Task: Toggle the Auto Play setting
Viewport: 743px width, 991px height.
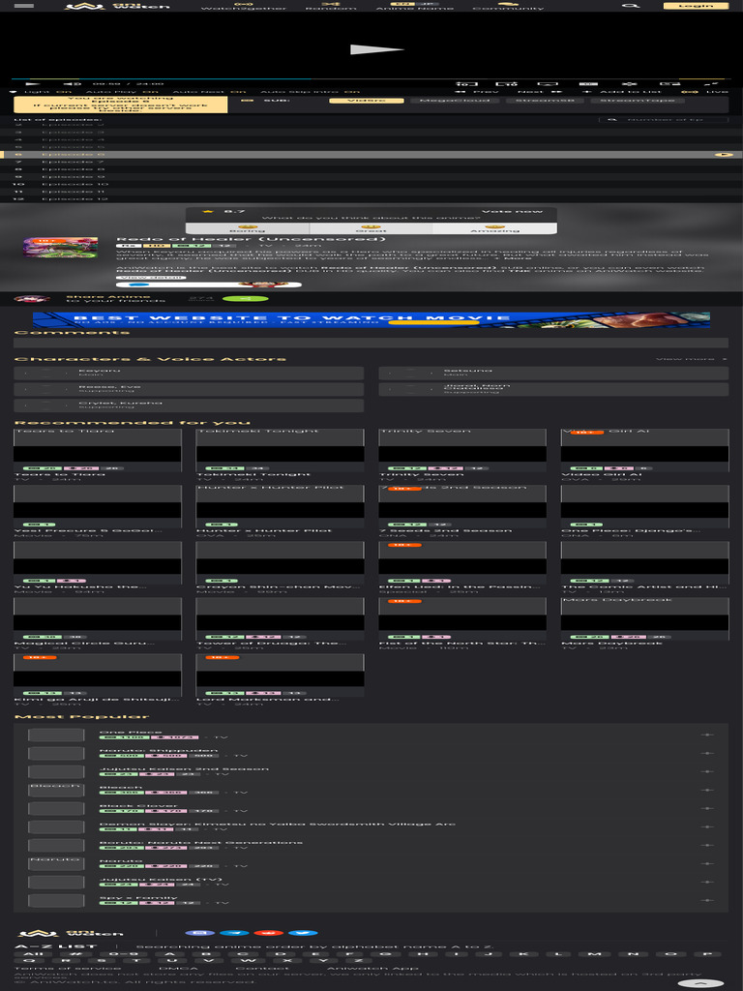Action: pos(122,92)
